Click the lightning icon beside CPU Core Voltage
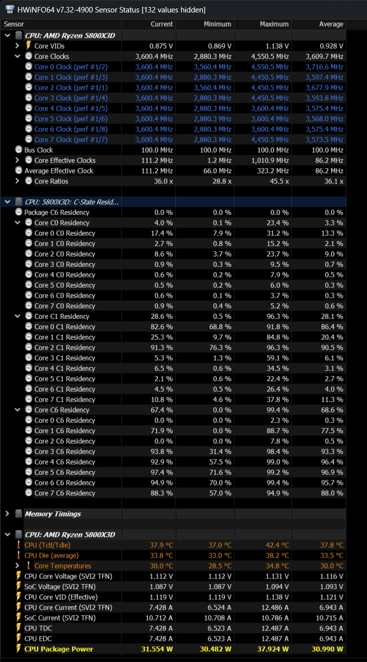 coord(18,576)
